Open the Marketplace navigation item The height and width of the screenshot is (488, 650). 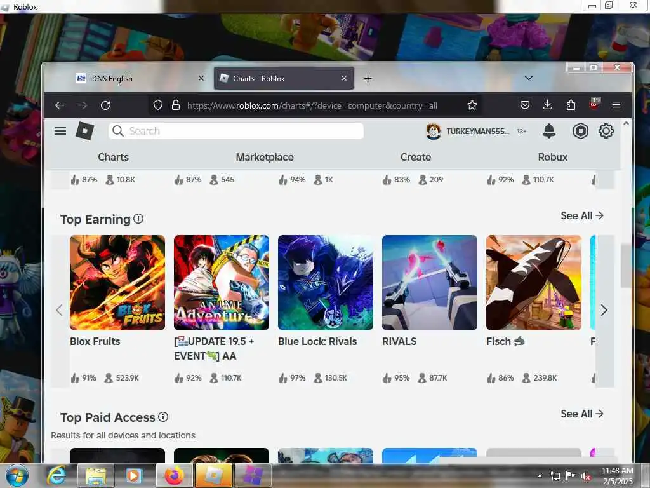pos(265,158)
